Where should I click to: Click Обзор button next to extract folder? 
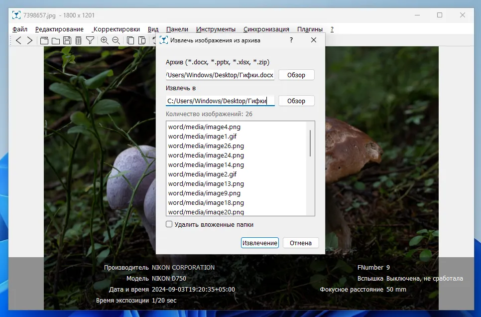coord(296,101)
